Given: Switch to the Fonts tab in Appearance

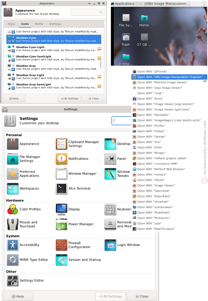Looking at the screenshot, I should click(x=39, y=24).
